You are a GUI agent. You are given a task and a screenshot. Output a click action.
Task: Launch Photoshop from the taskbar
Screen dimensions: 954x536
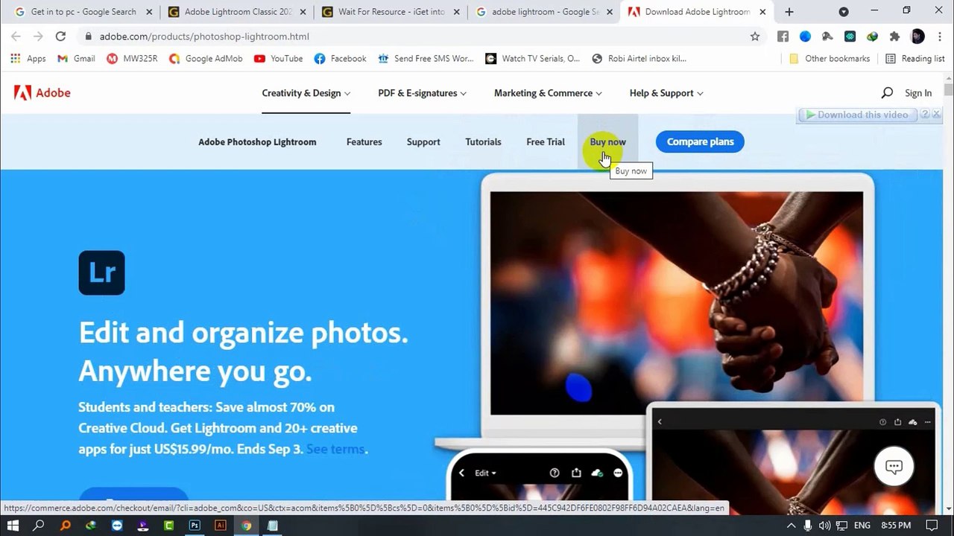195,526
